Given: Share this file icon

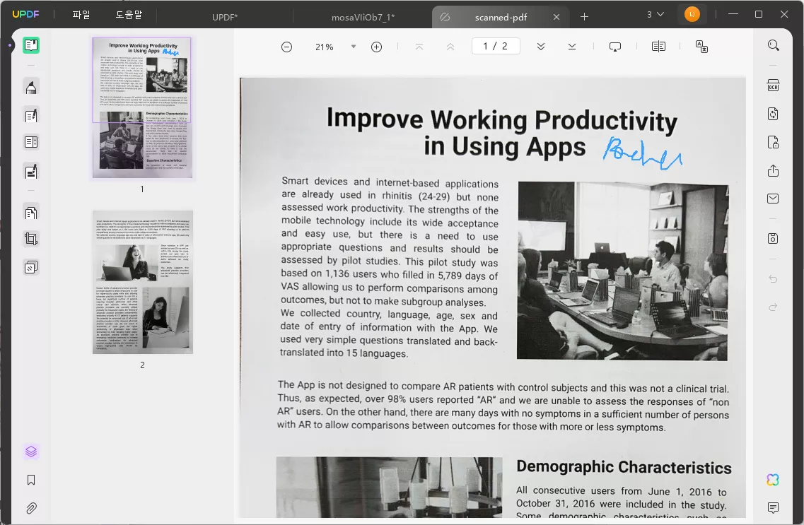Looking at the screenshot, I should pos(773,170).
